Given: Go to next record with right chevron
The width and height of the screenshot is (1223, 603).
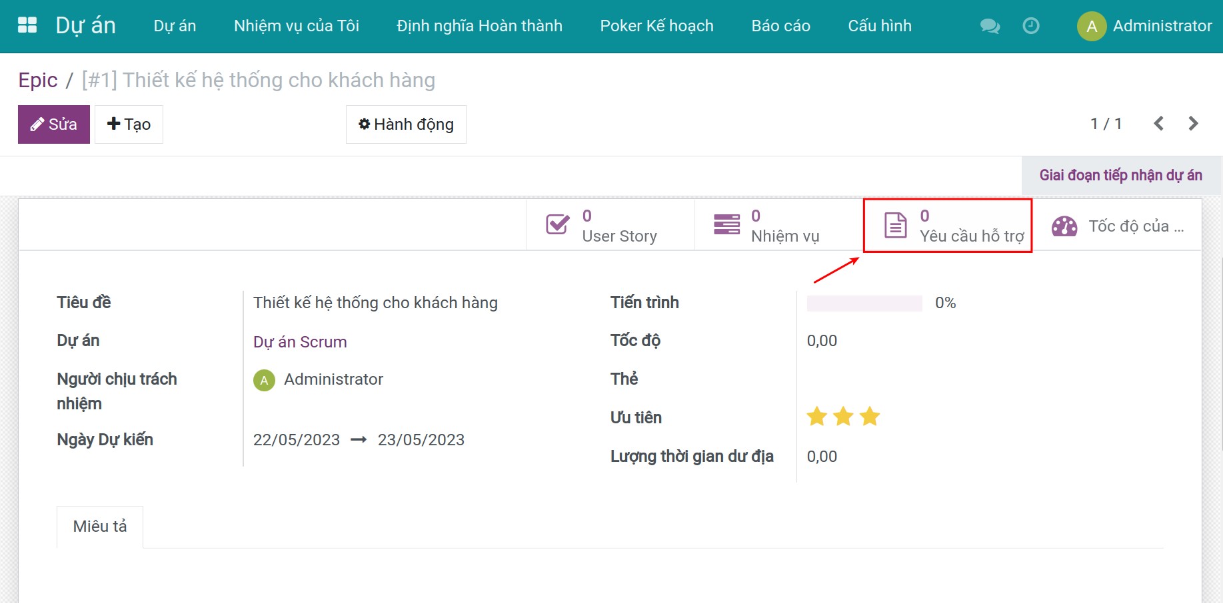Looking at the screenshot, I should click(x=1192, y=123).
